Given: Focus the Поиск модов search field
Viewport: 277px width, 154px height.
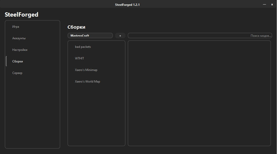Looking at the screenshot, I should click(200, 35).
